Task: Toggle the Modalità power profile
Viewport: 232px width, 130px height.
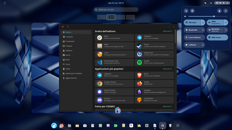Action: [215, 30]
